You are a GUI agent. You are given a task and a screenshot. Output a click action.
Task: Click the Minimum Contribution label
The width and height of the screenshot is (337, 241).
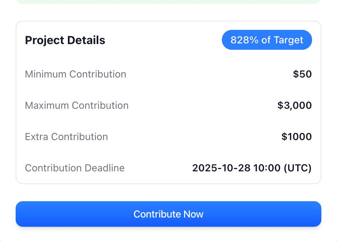pyautogui.click(x=75, y=74)
